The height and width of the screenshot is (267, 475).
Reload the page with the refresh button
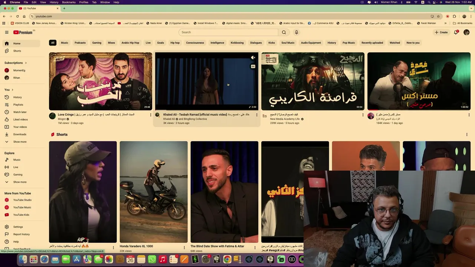(17, 16)
